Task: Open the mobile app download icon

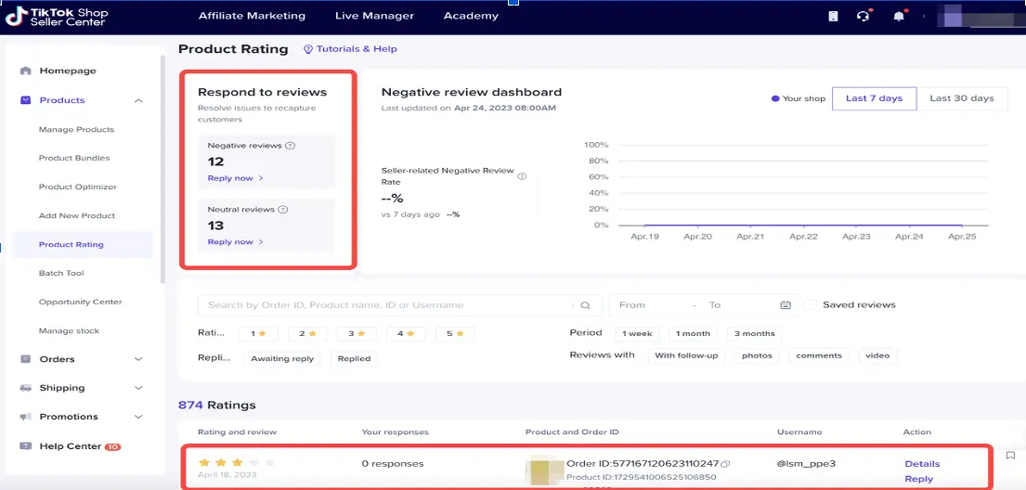Action: click(x=833, y=17)
